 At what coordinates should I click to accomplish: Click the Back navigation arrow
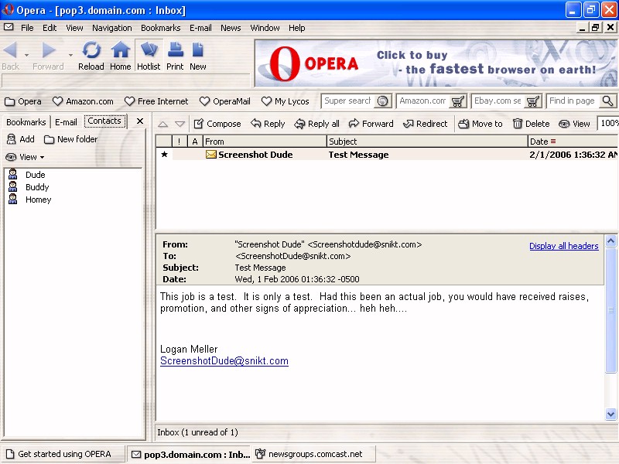10,55
